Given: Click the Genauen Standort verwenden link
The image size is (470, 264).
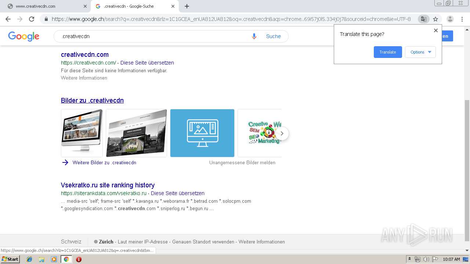Looking at the screenshot, I should (203, 242).
